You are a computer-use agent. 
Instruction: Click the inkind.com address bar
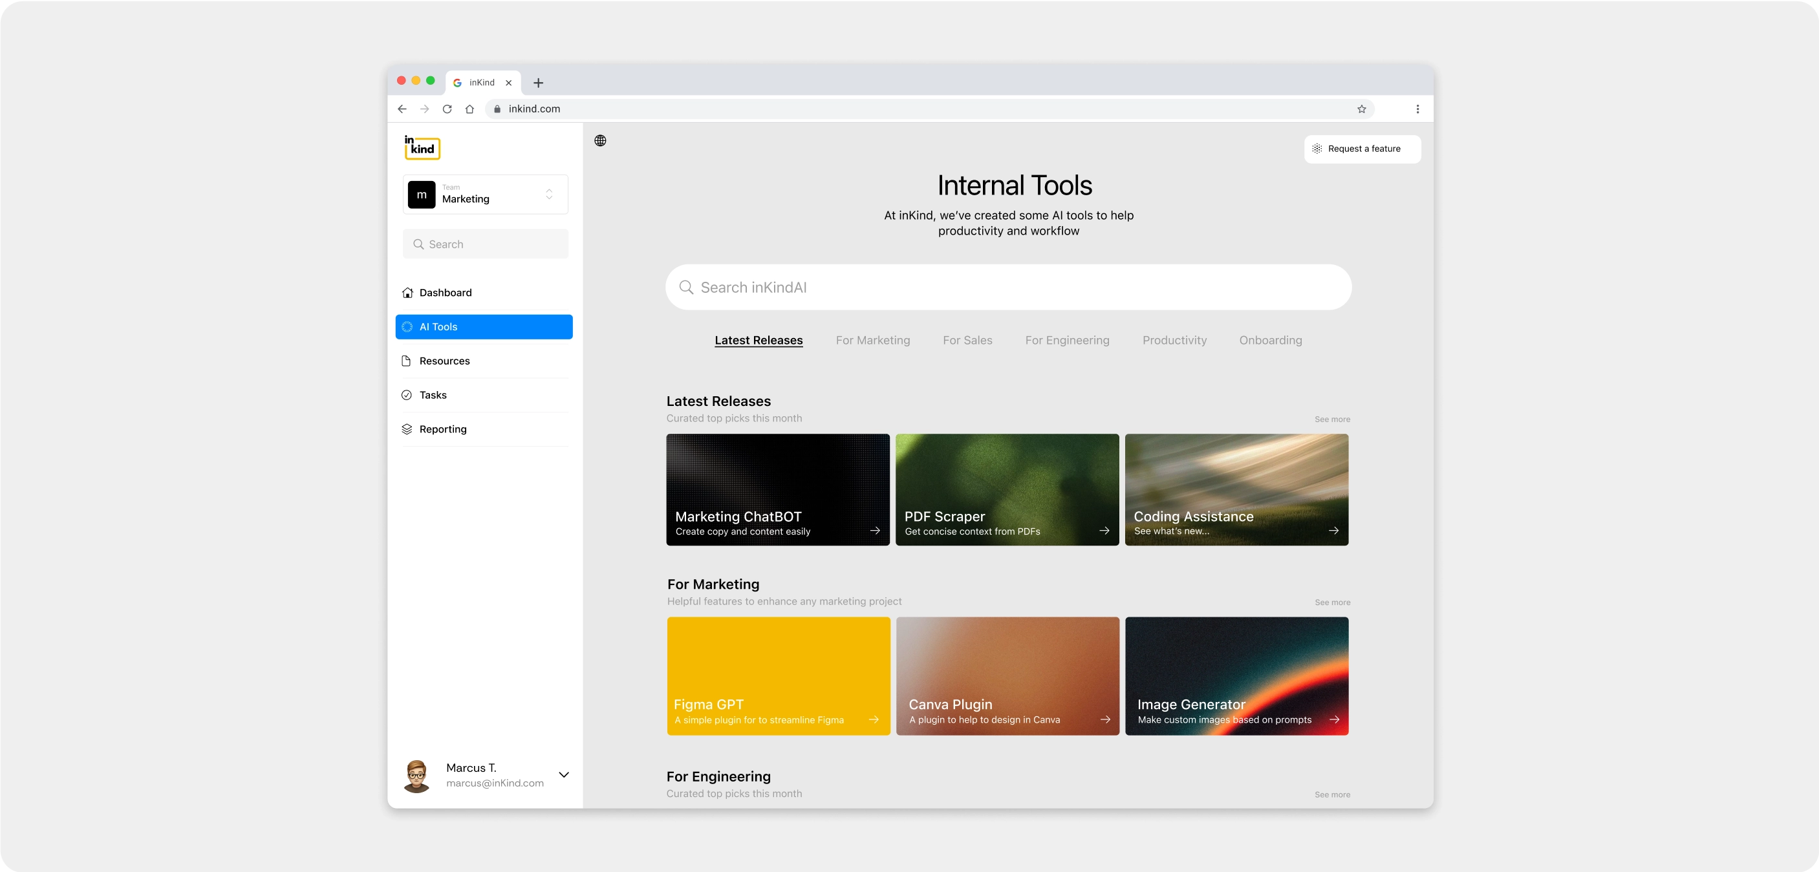pos(929,109)
